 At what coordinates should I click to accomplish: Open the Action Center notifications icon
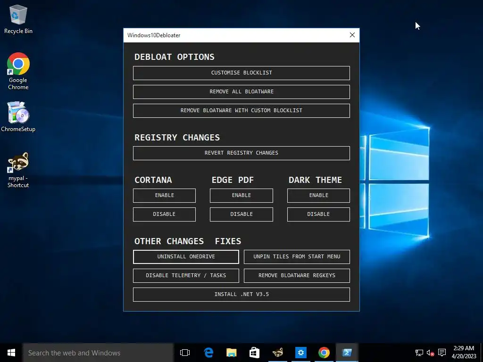point(442,353)
